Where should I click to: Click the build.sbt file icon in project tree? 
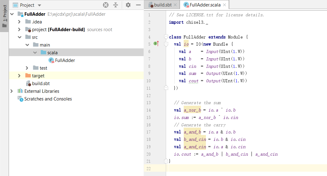click(x=28, y=84)
